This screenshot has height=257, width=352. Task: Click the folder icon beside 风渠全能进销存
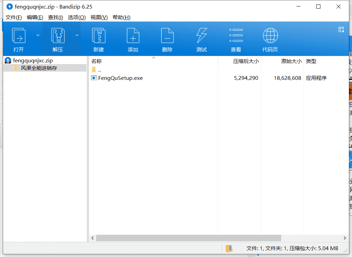pos(15,68)
